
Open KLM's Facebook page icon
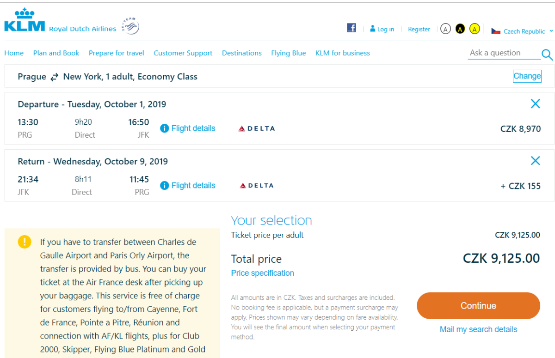pos(351,28)
